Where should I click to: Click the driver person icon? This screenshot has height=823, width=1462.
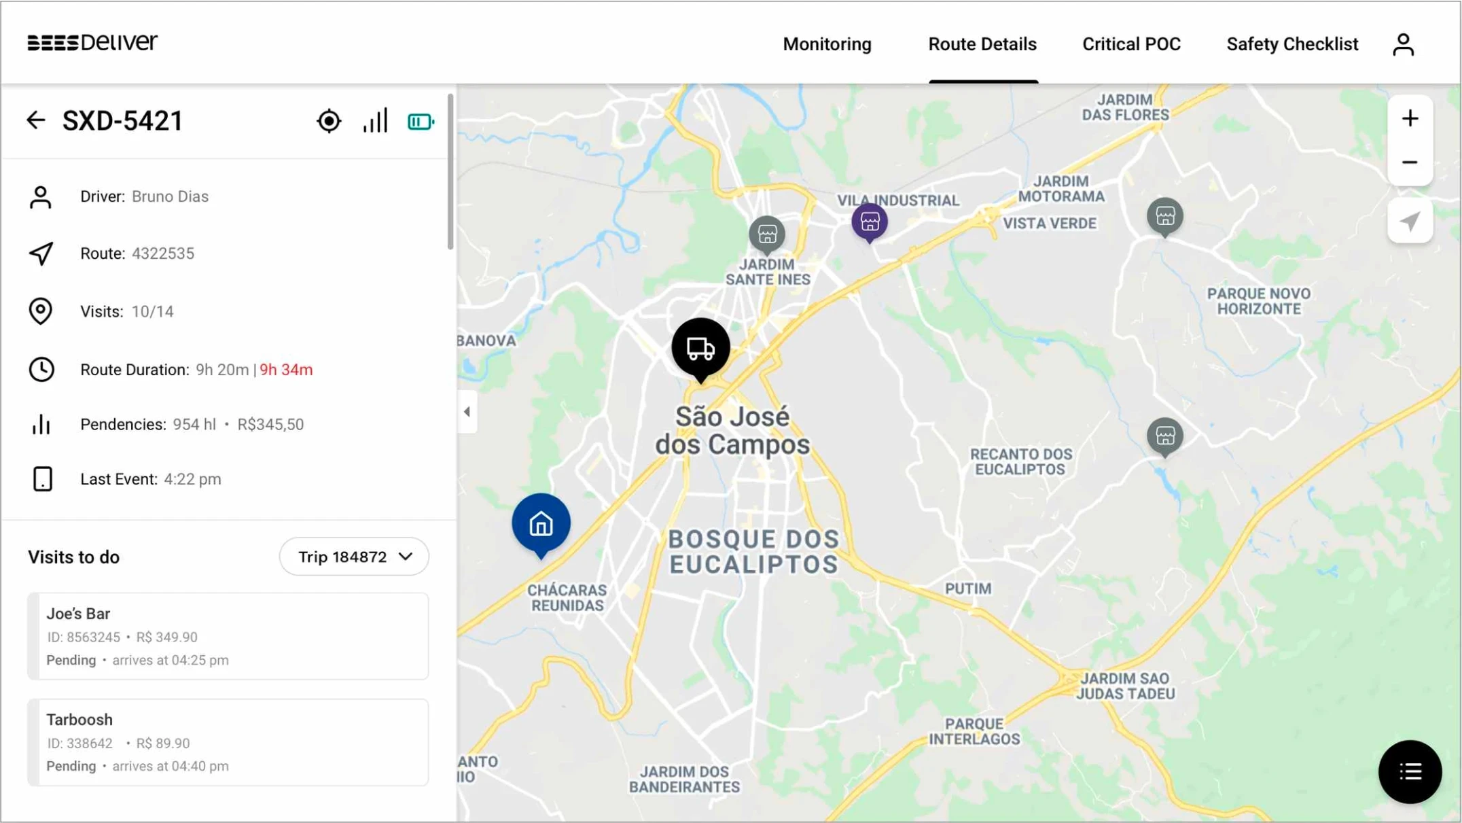pos(41,197)
